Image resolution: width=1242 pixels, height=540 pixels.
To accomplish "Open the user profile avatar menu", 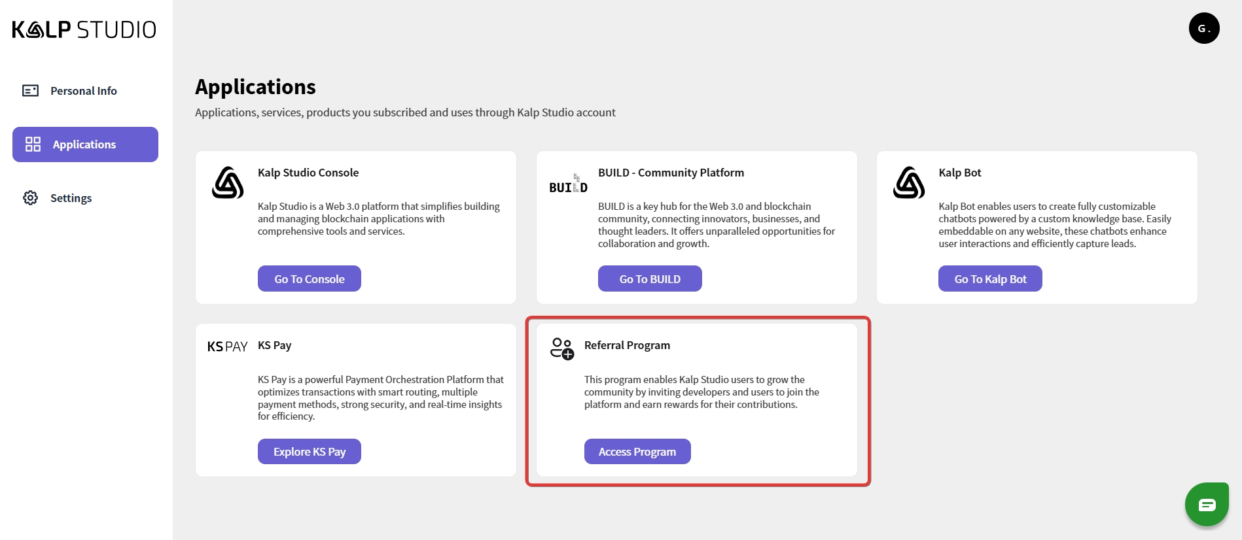I will (1203, 28).
